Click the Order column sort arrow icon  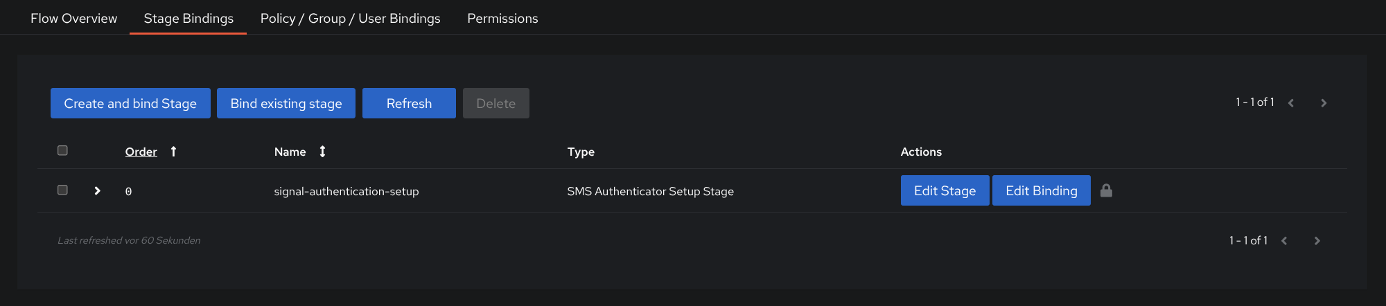[x=173, y=152]
